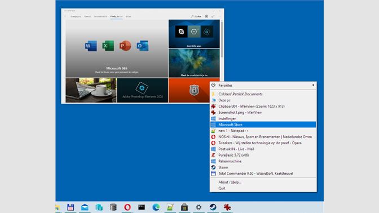Choose Quit from the popup menu
379x213 pixels.
pyautogui.click(x=263, y=188)
